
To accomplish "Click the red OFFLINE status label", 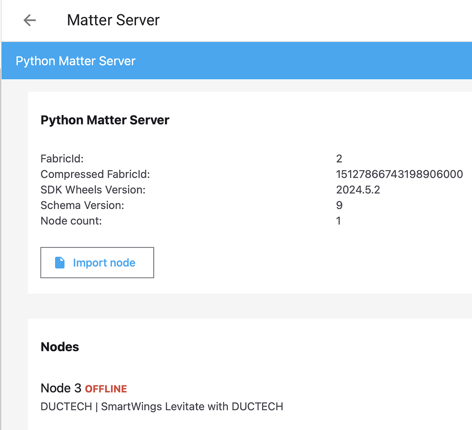I will coord(106,389).
